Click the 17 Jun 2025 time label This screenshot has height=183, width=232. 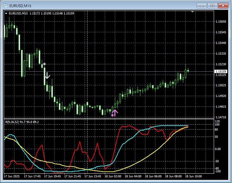pos(12,176)
